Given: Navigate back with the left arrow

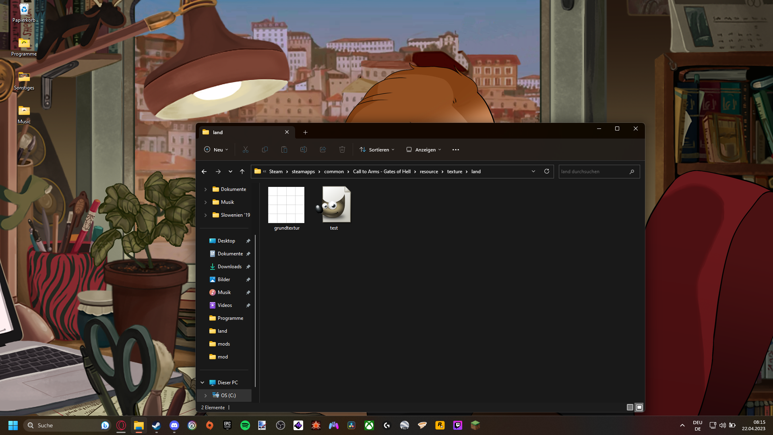Looking at the screenshot, I should 204,172.
